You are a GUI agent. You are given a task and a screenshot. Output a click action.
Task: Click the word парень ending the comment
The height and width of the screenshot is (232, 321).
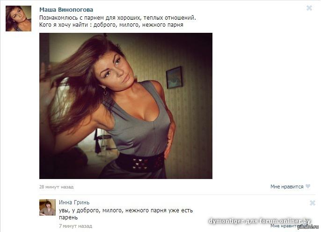click(x=68, y=217)
